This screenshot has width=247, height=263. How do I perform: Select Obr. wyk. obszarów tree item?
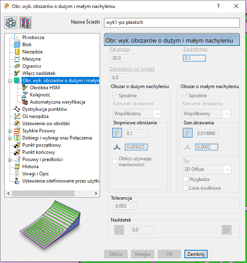click(61, 80)
